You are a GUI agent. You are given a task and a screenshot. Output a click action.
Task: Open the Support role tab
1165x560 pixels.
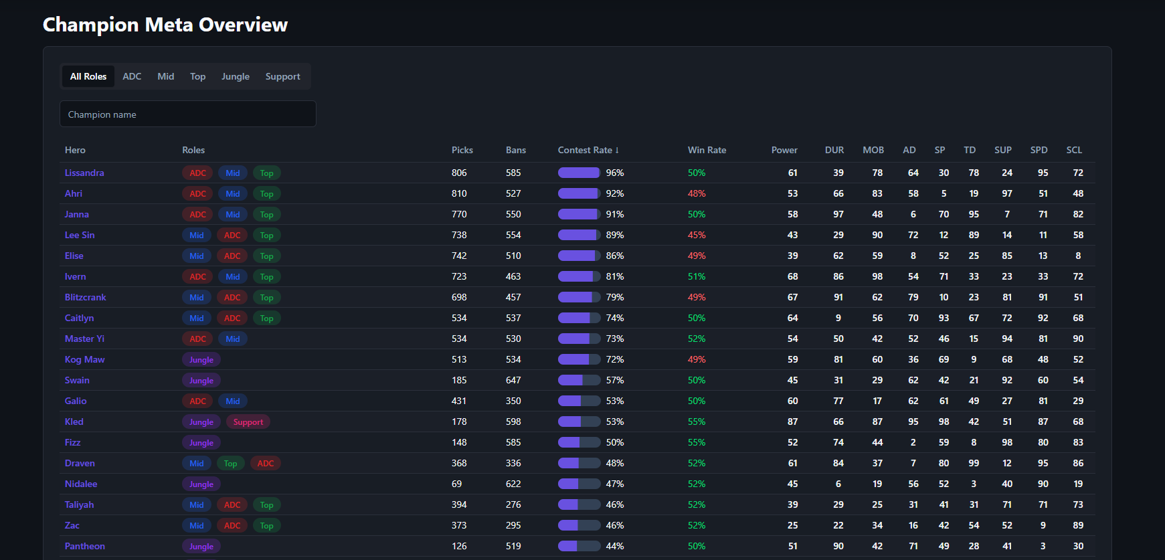pyautogui.click(x=282, y=76)
